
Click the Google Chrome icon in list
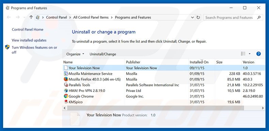tap(66, 96)
